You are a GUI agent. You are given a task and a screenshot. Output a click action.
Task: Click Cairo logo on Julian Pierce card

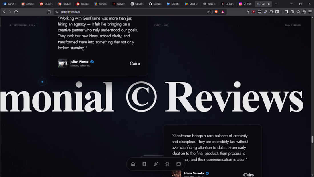pyautogui.click(x=135, y=63)
